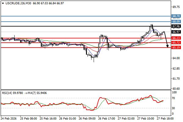This screenshot has width=183, height=122.
Task: Click the 70 level on RSI scale
Action: (174, 98)
